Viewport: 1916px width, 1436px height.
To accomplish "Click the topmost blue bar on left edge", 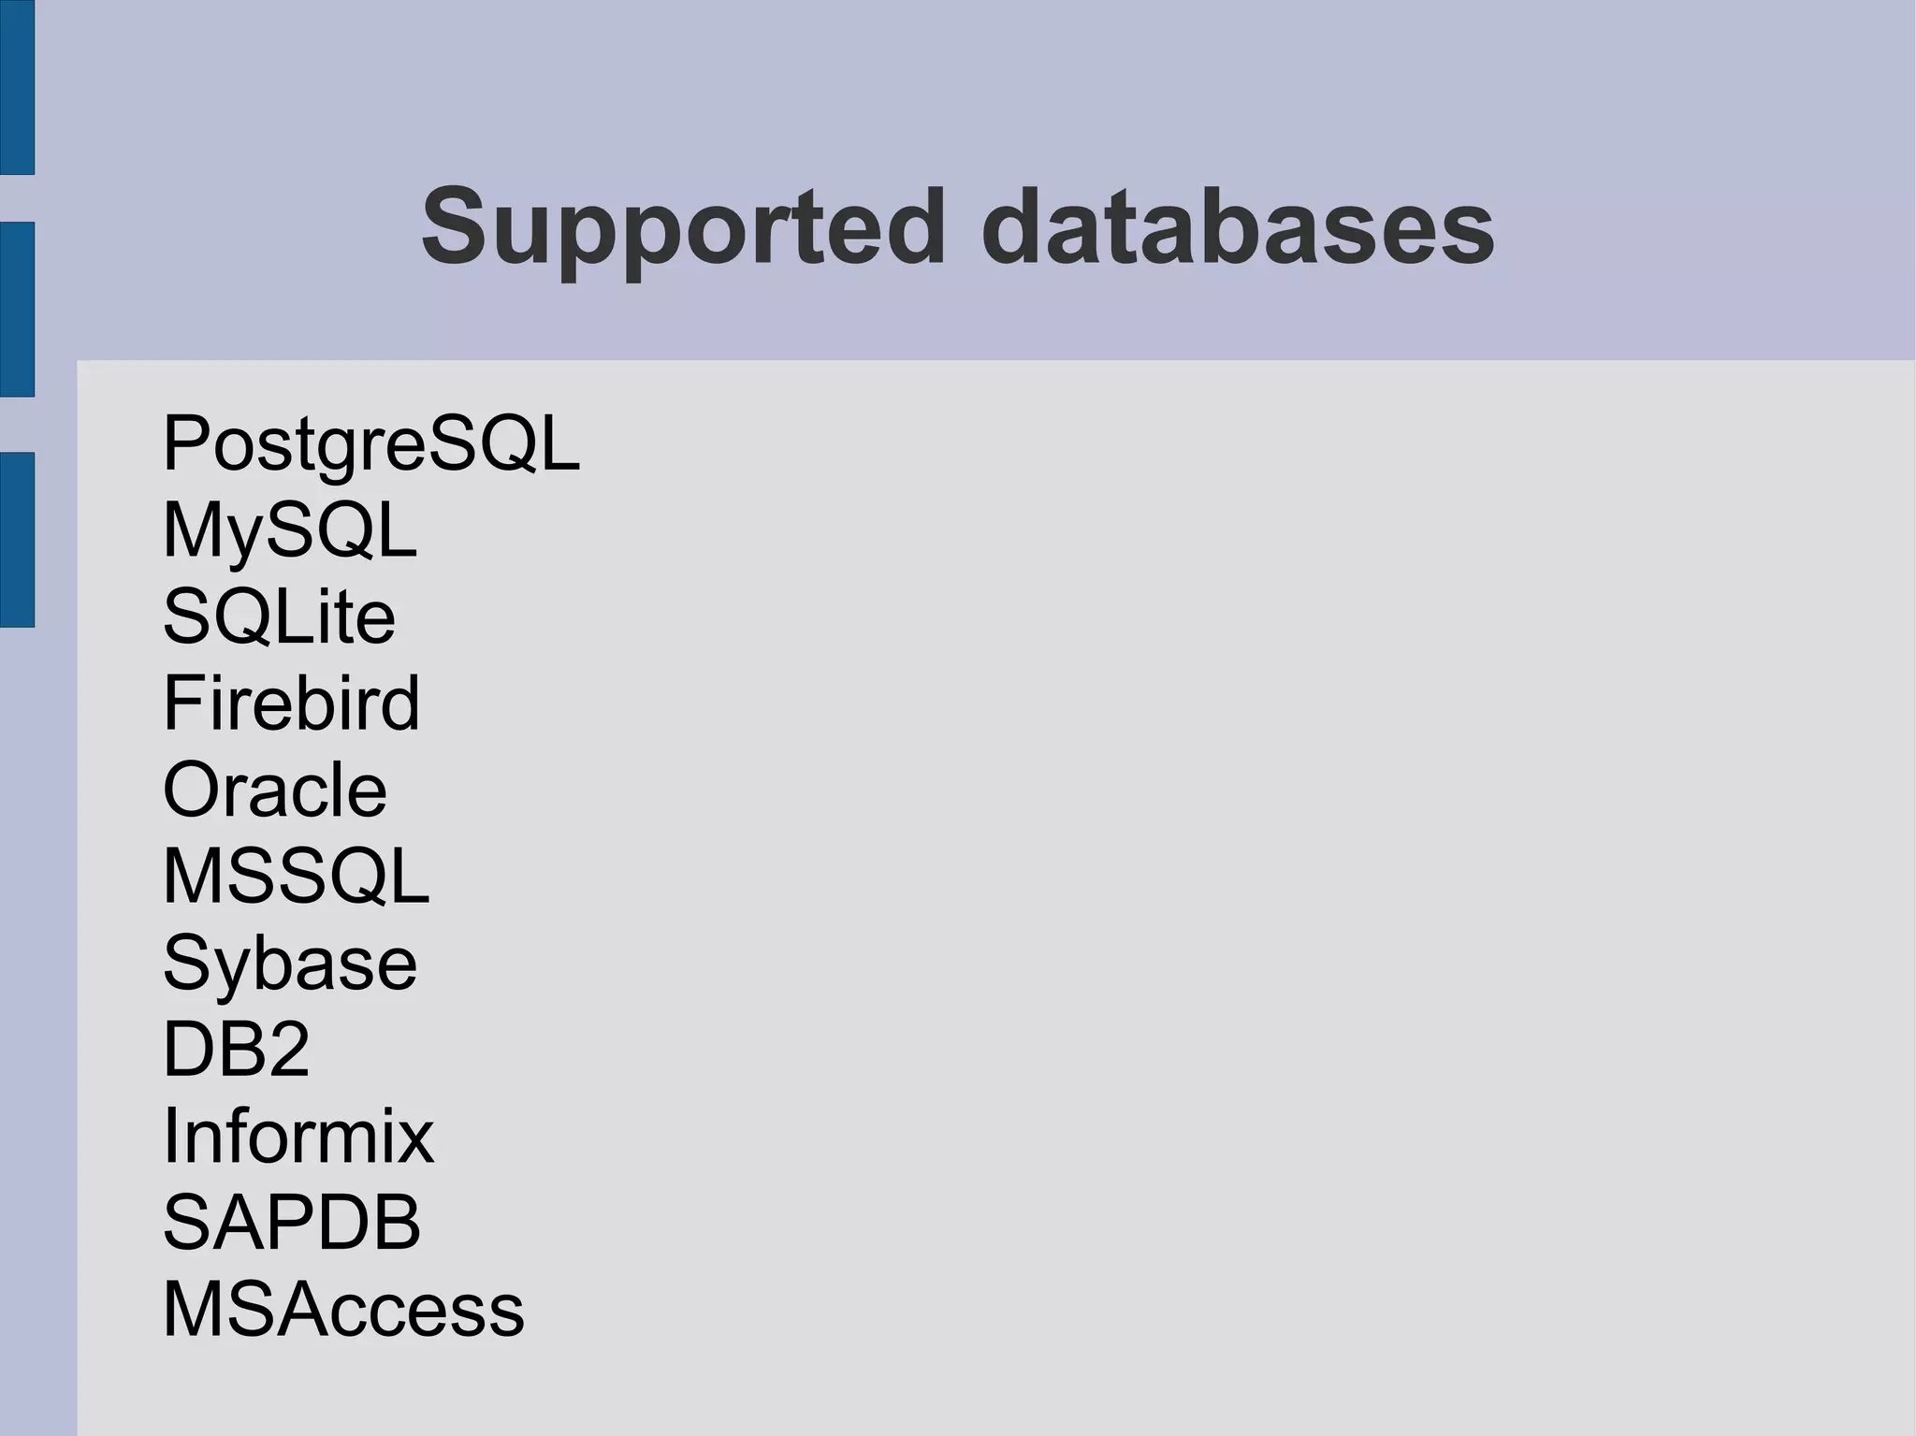I will coord(17,87).
